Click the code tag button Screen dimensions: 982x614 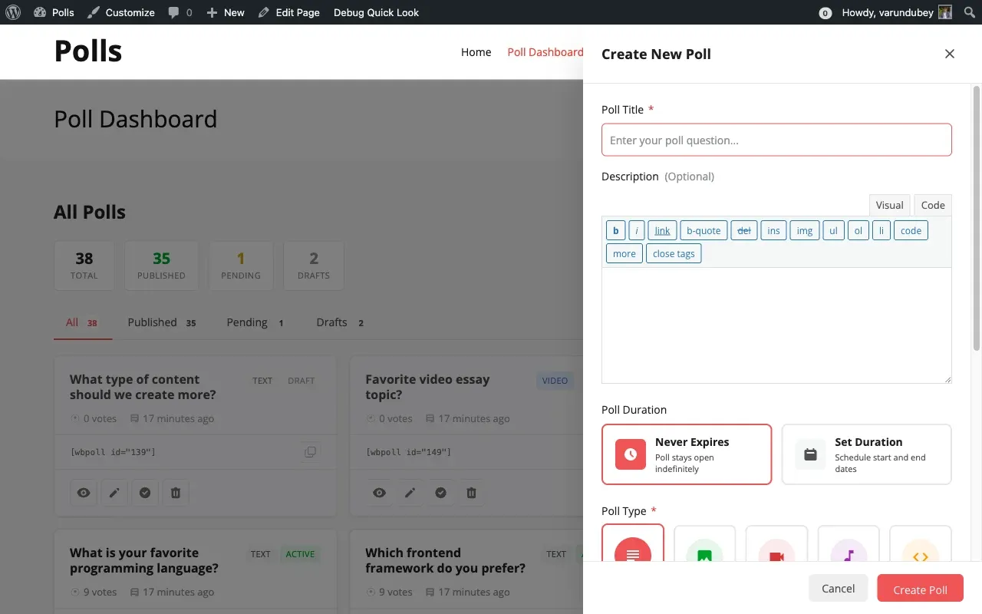(911, 230)
